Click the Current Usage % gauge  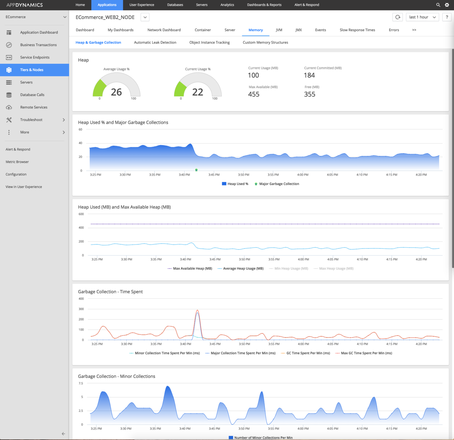click(197, 85)
